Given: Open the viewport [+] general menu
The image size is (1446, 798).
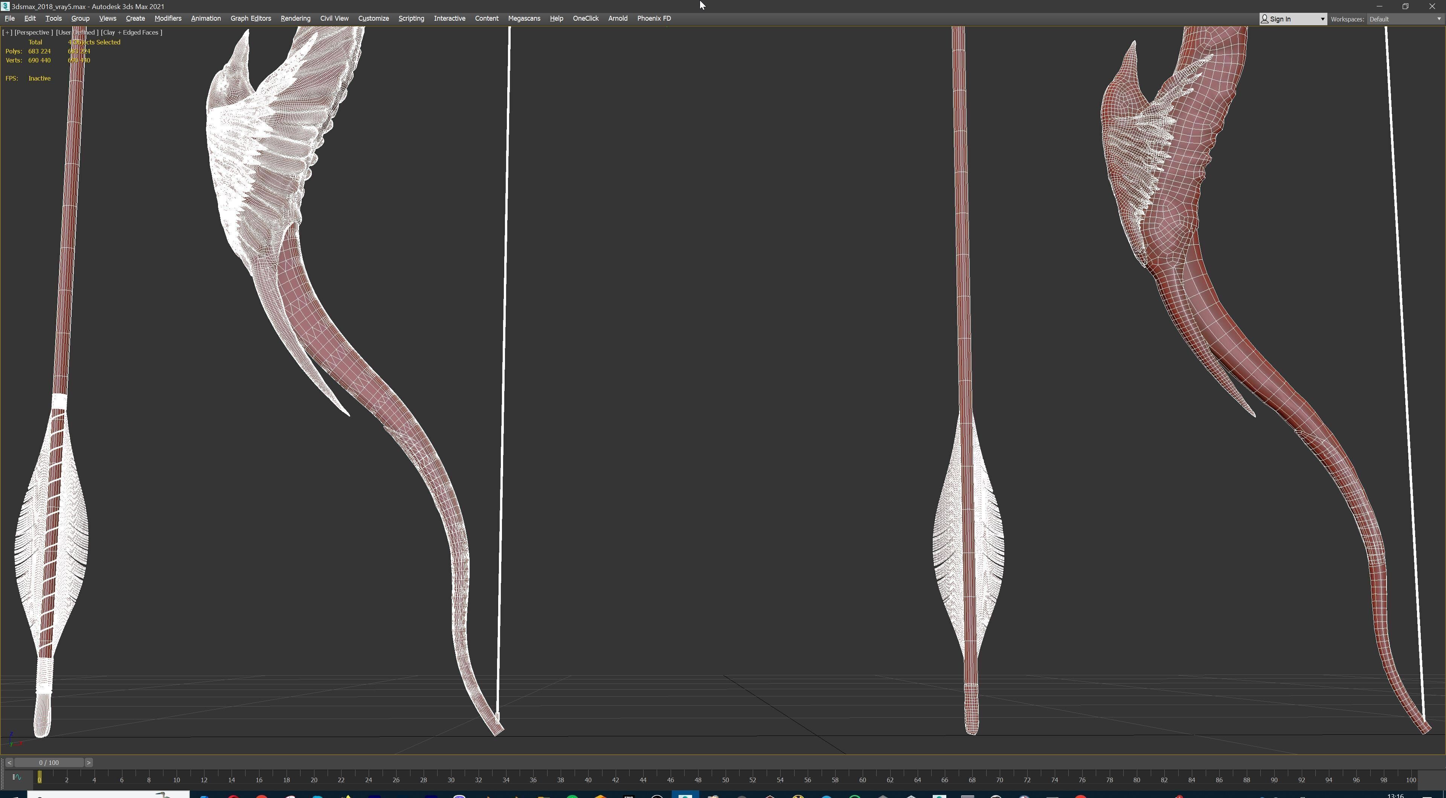Looking at the screenshot, I should point(7,32).
